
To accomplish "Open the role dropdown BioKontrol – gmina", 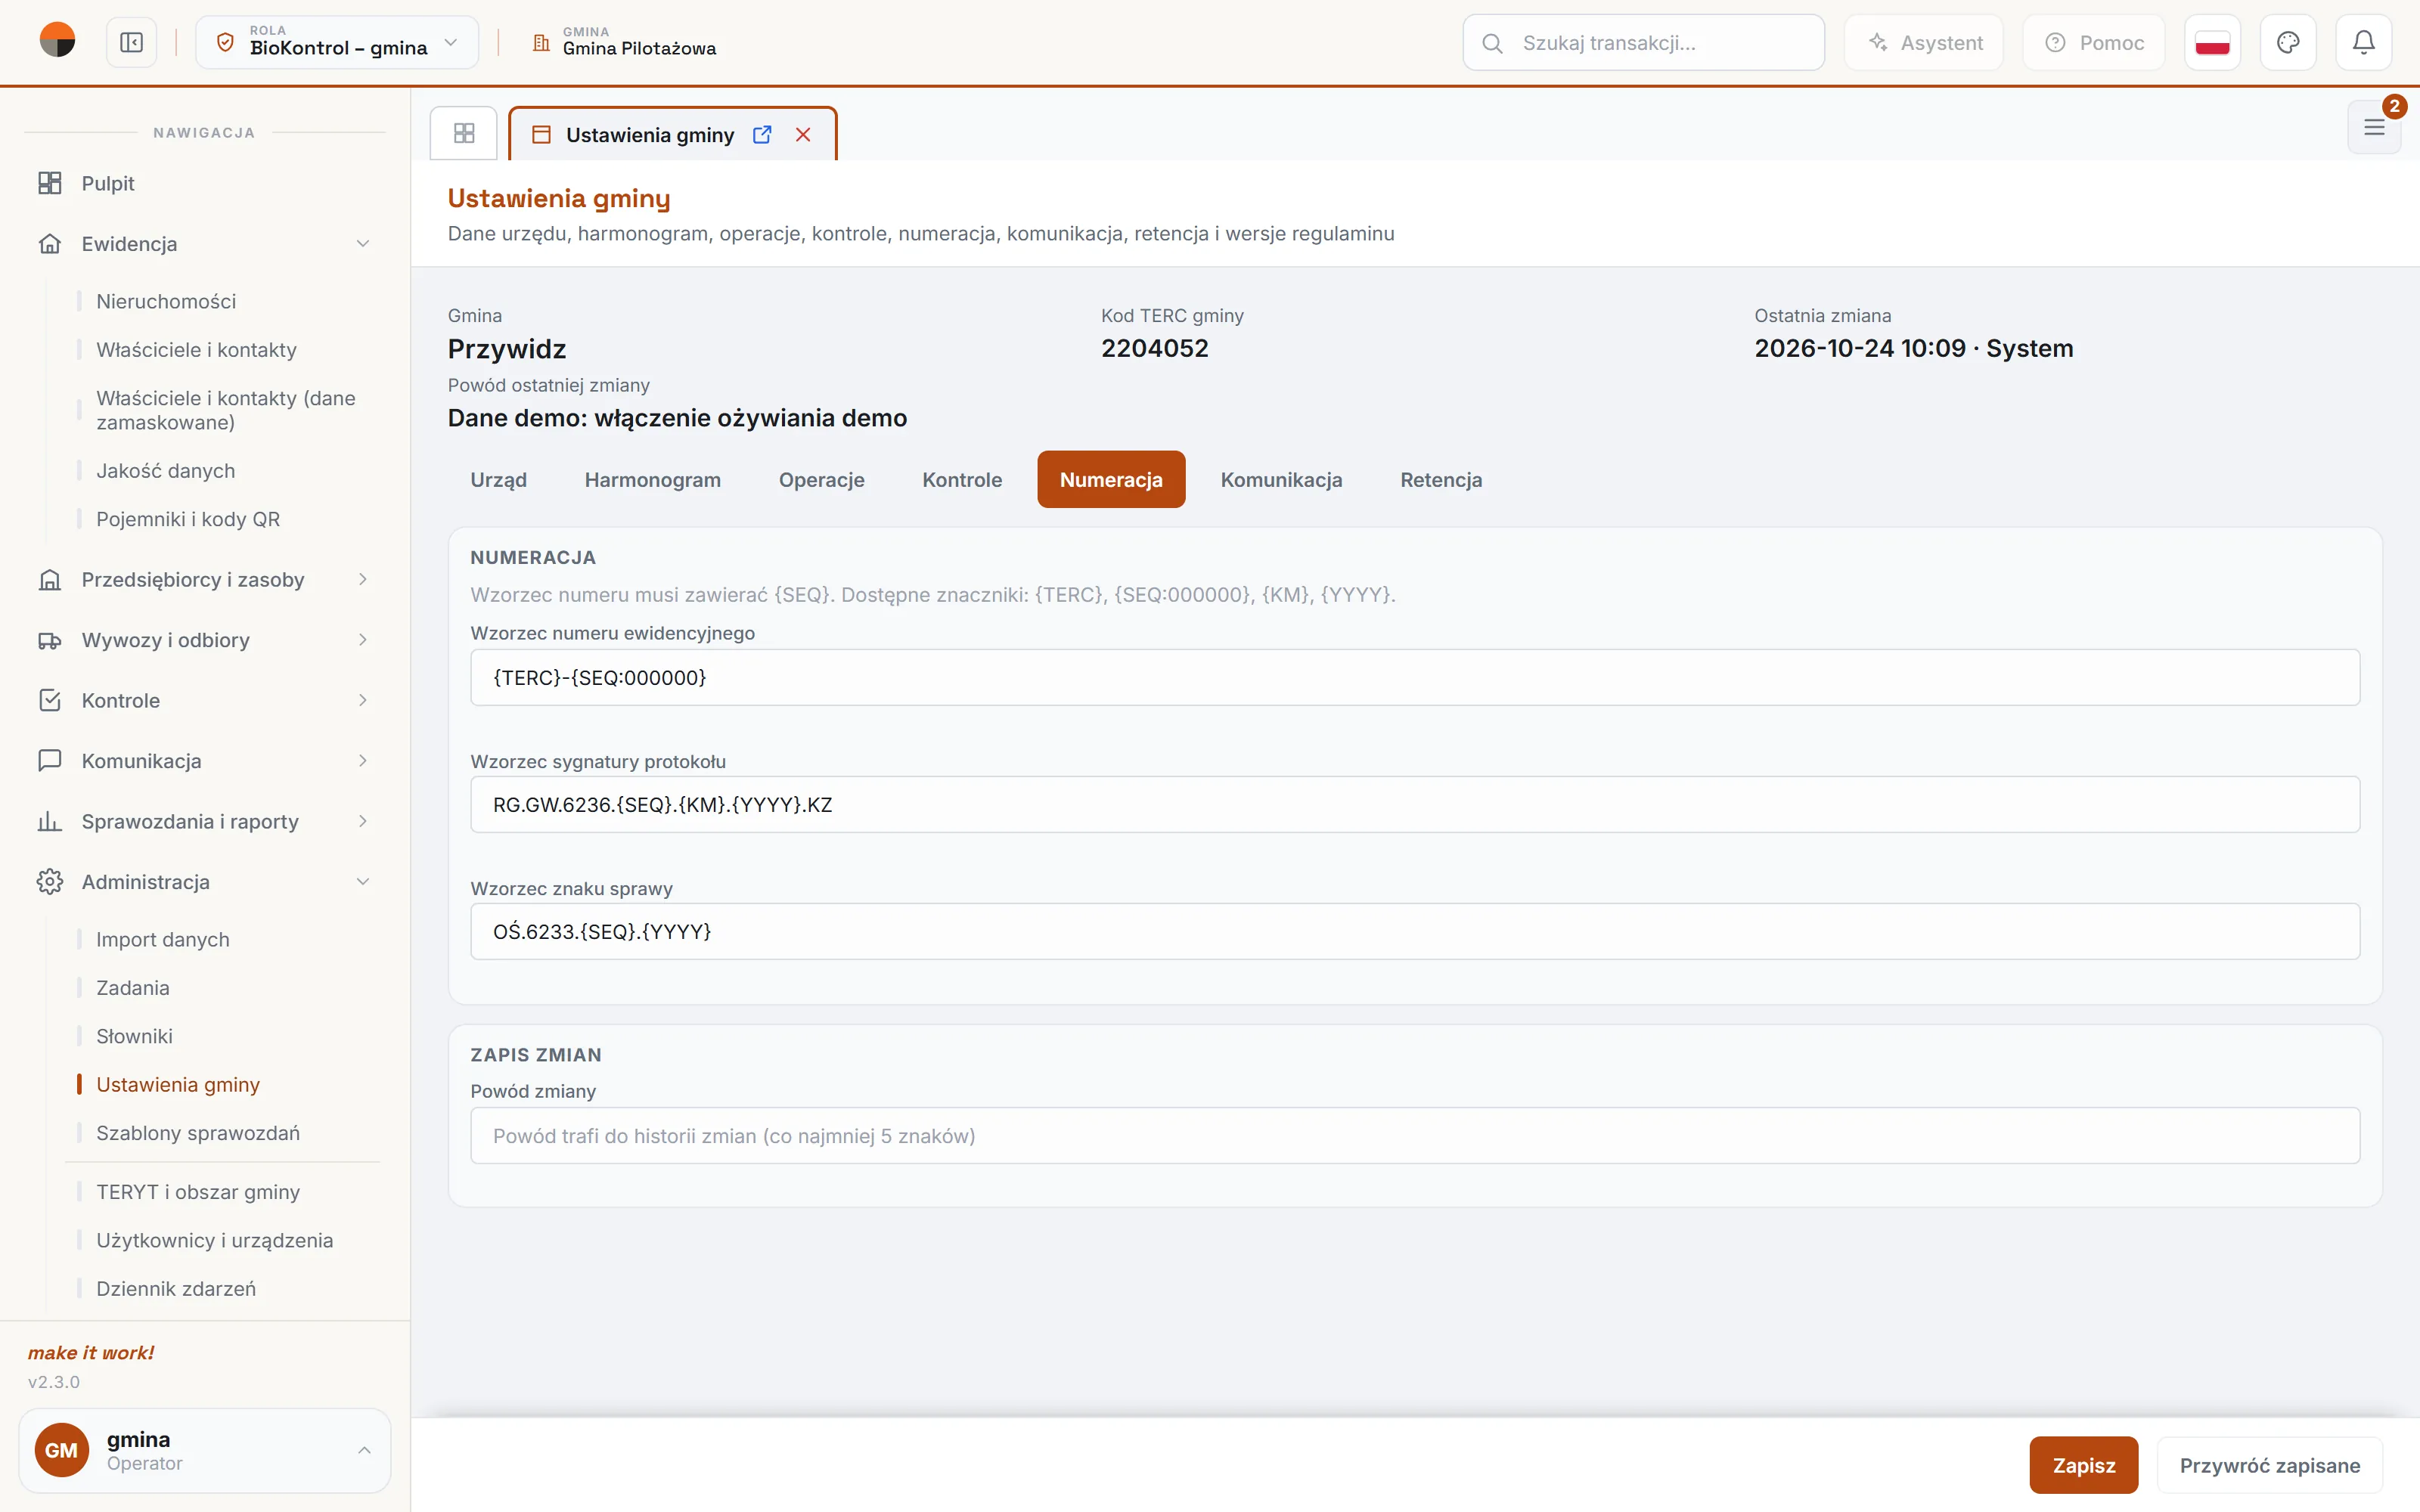I will [337, 42].
